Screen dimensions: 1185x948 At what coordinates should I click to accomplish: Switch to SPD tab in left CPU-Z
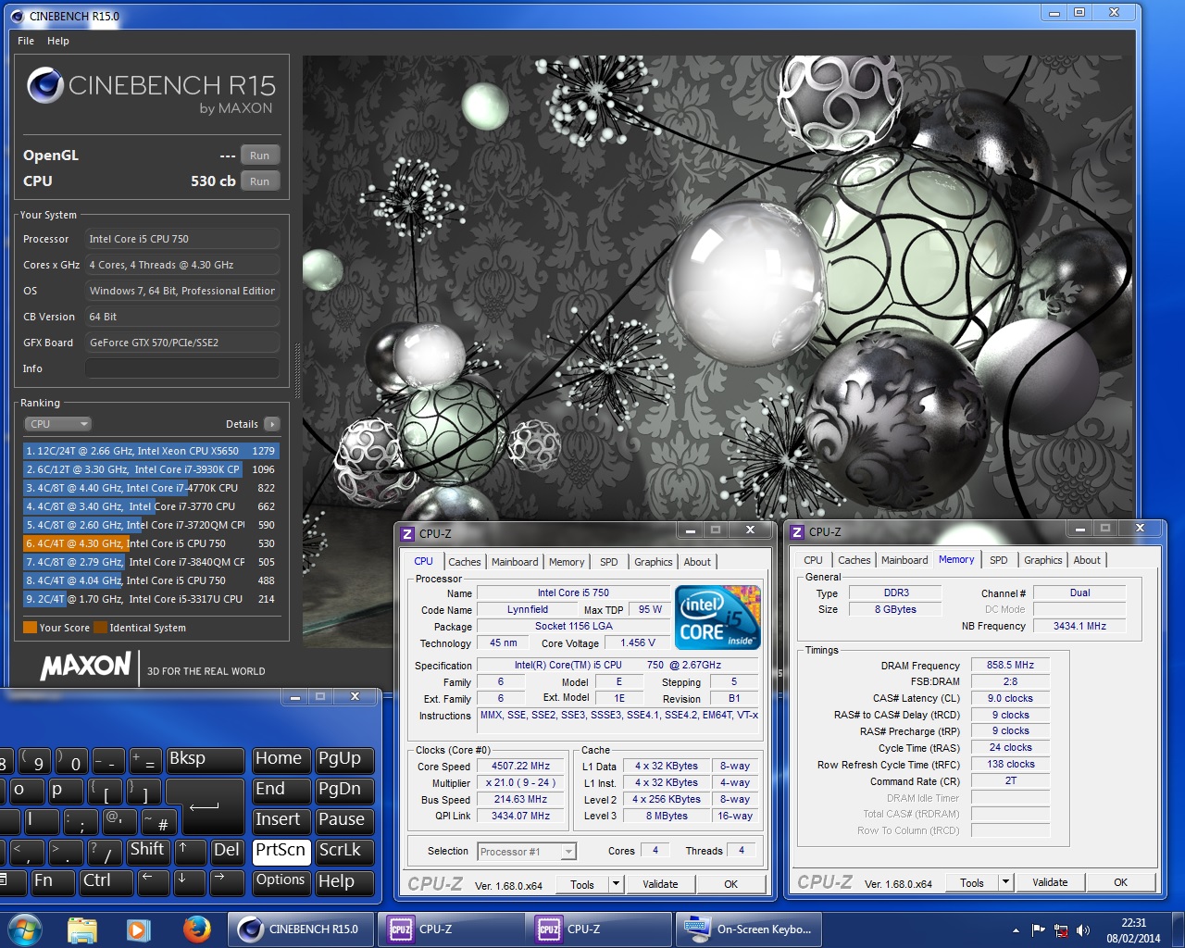608,562
